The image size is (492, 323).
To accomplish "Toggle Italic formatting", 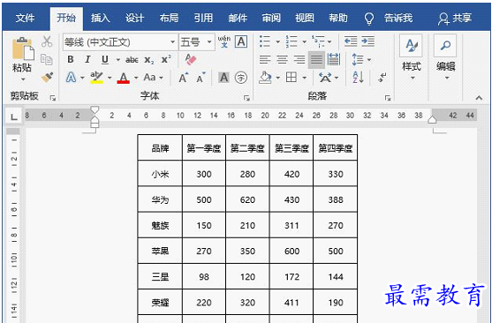I will point(87,60).
